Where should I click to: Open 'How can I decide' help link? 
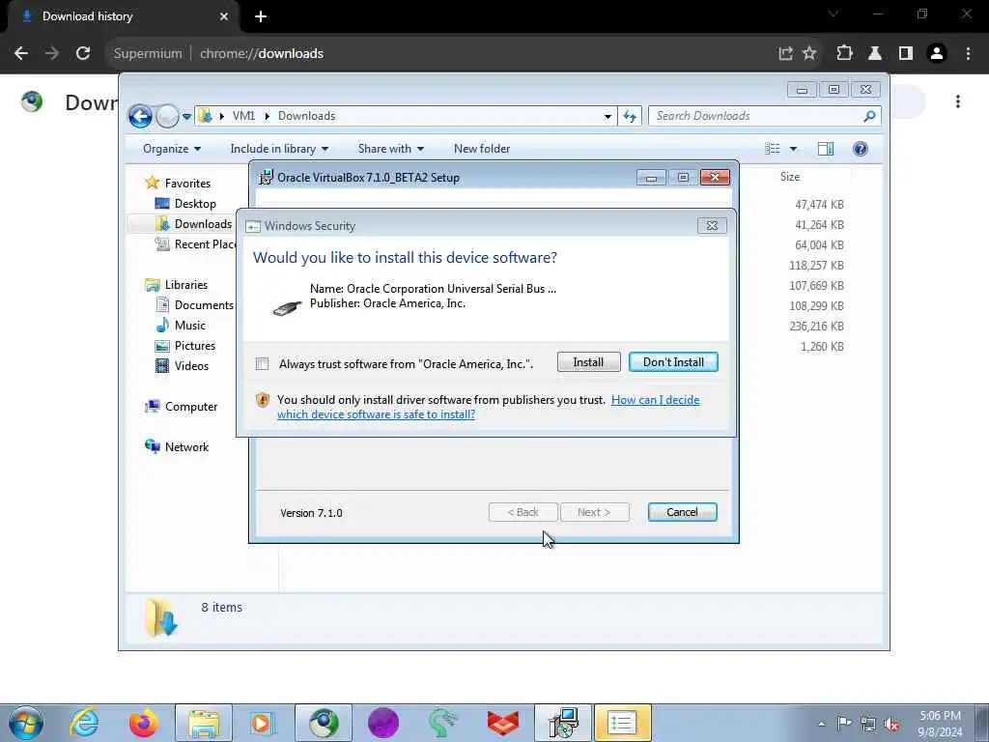pyautogui.click(x=656, y=400)
